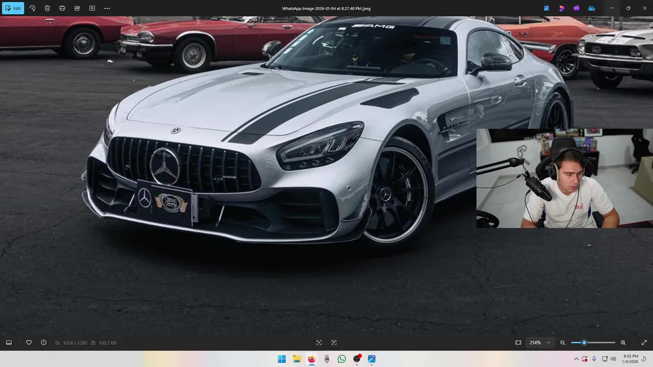Viewport: 653px width, 367px height.
Task: Click the scan text OCR icon
Action: [x=334, y=343]
